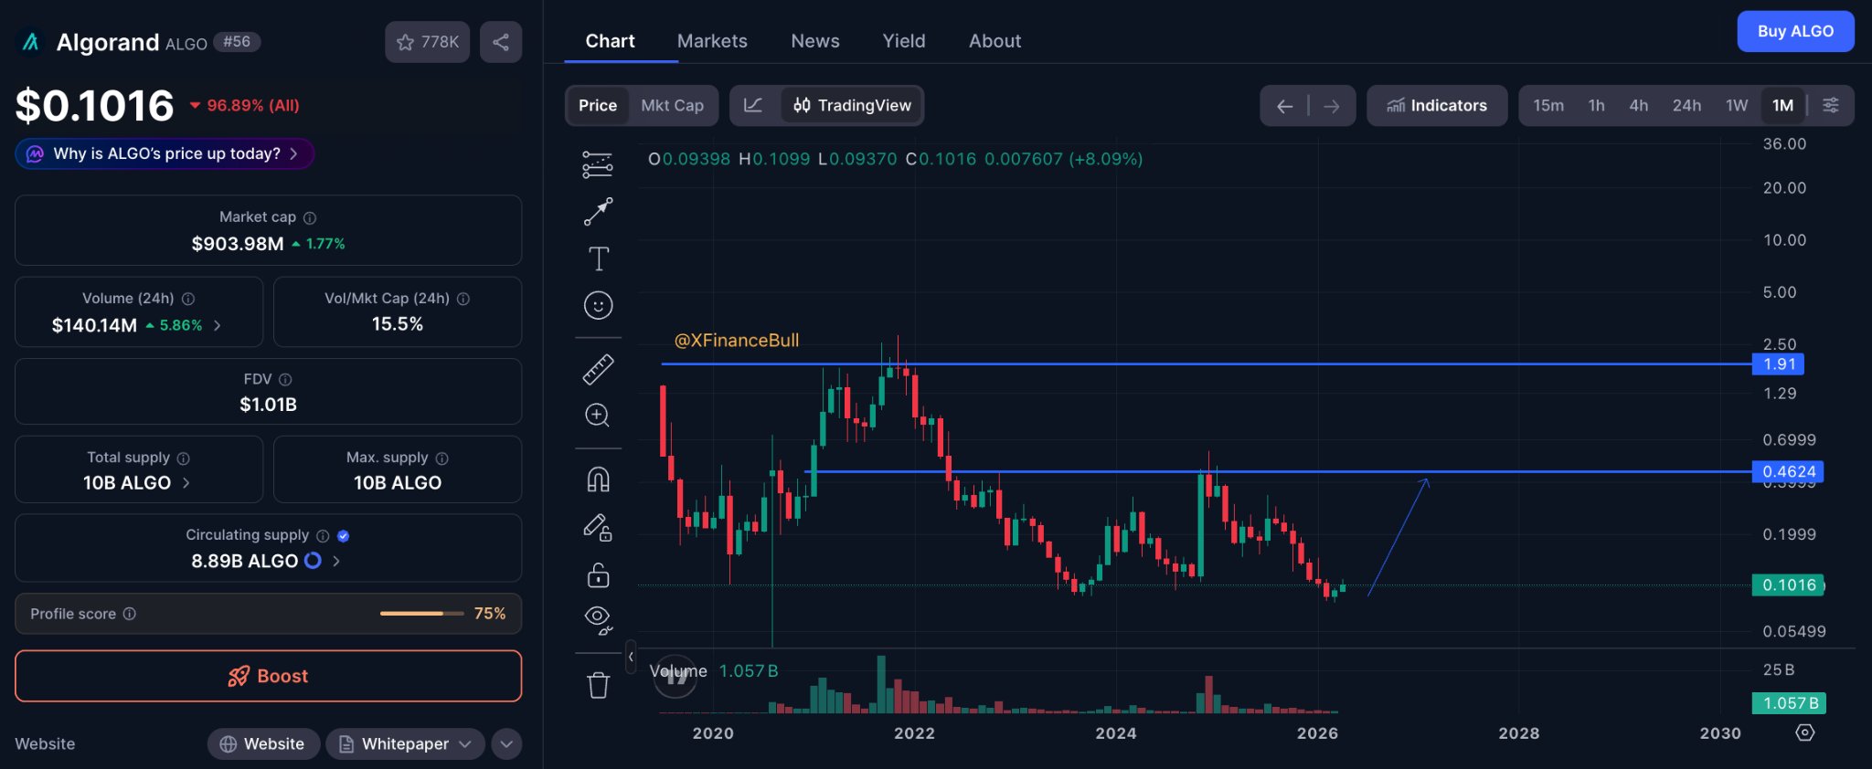Expand Circulating supply details chevron
1872x769 pixels.
tap(336, 561)
